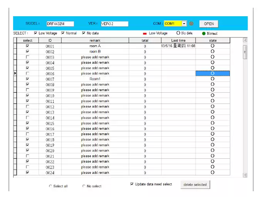This screenshot has height=197, width=258.
Task: Click the state circle for ID 0024
Action: tap(212, 173)
